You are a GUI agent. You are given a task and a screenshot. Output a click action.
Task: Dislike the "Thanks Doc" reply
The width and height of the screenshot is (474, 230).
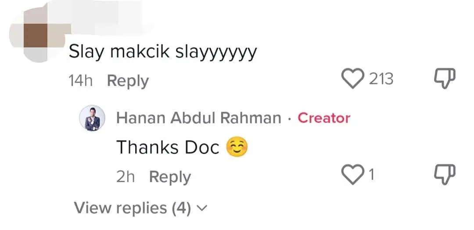tap(444, 176)
